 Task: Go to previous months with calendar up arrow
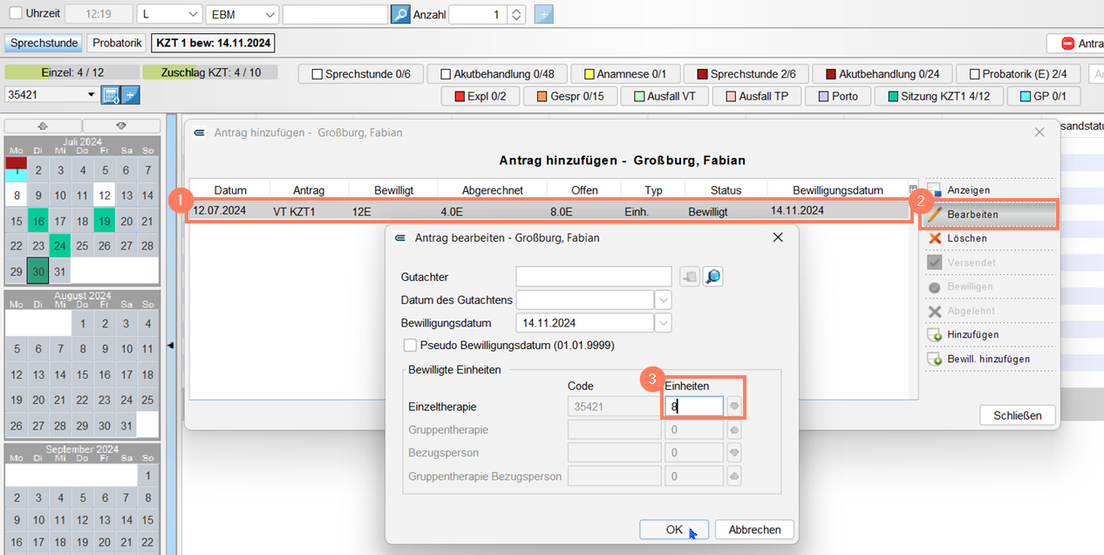43,126
